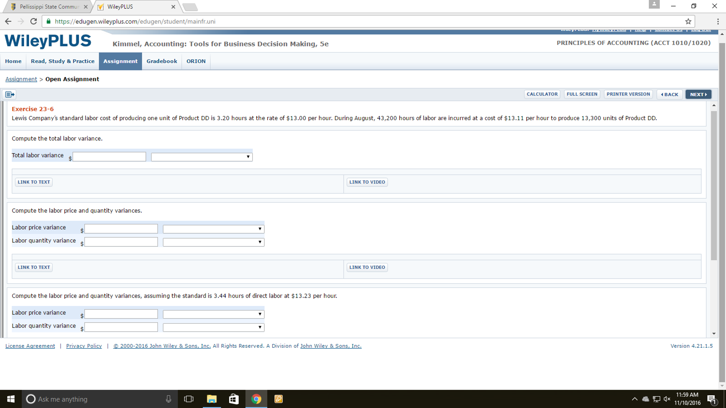726x408 pixels.
Task: Click the taskbar clock showing 11:59 AM
Action: point(687,399)
